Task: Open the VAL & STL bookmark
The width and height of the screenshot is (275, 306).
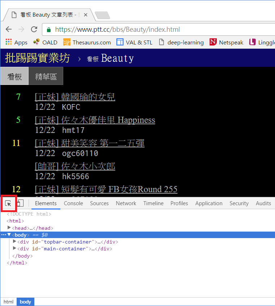Action: (134, 42)
